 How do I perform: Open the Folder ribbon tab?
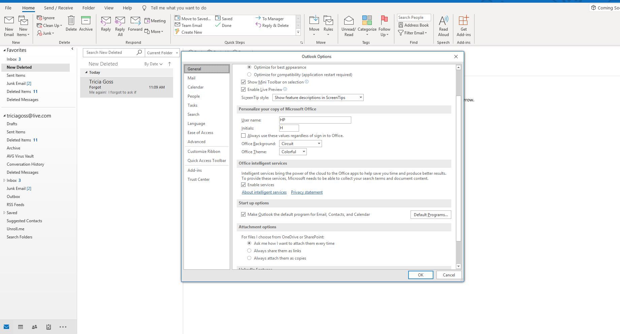coord(89,8)
